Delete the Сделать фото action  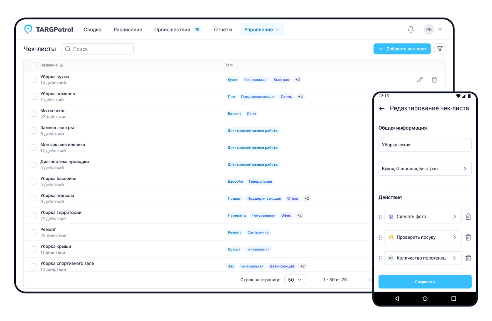pos(468,217)
